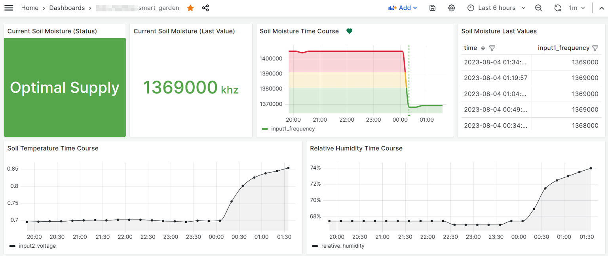
Task: Open the Last 6 hours time range picker
Action: pyautogui.click(x=496, y=8)
